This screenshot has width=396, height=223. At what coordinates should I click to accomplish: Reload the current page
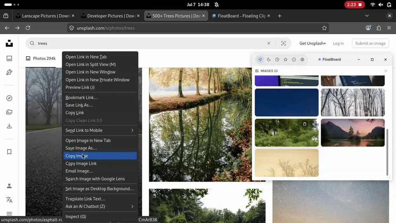click(28, 28)
